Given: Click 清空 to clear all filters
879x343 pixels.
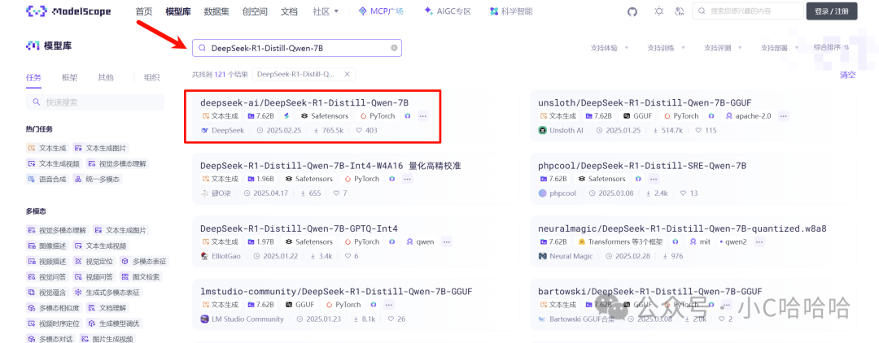Looking at the screenshot, I should (847, 75).
